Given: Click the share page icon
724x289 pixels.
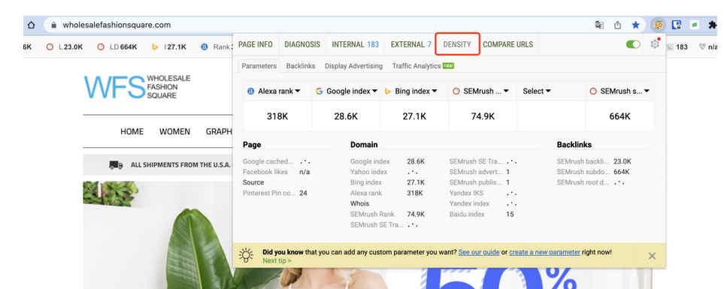Looking at the screenshot, I should [x=617, y=25].
